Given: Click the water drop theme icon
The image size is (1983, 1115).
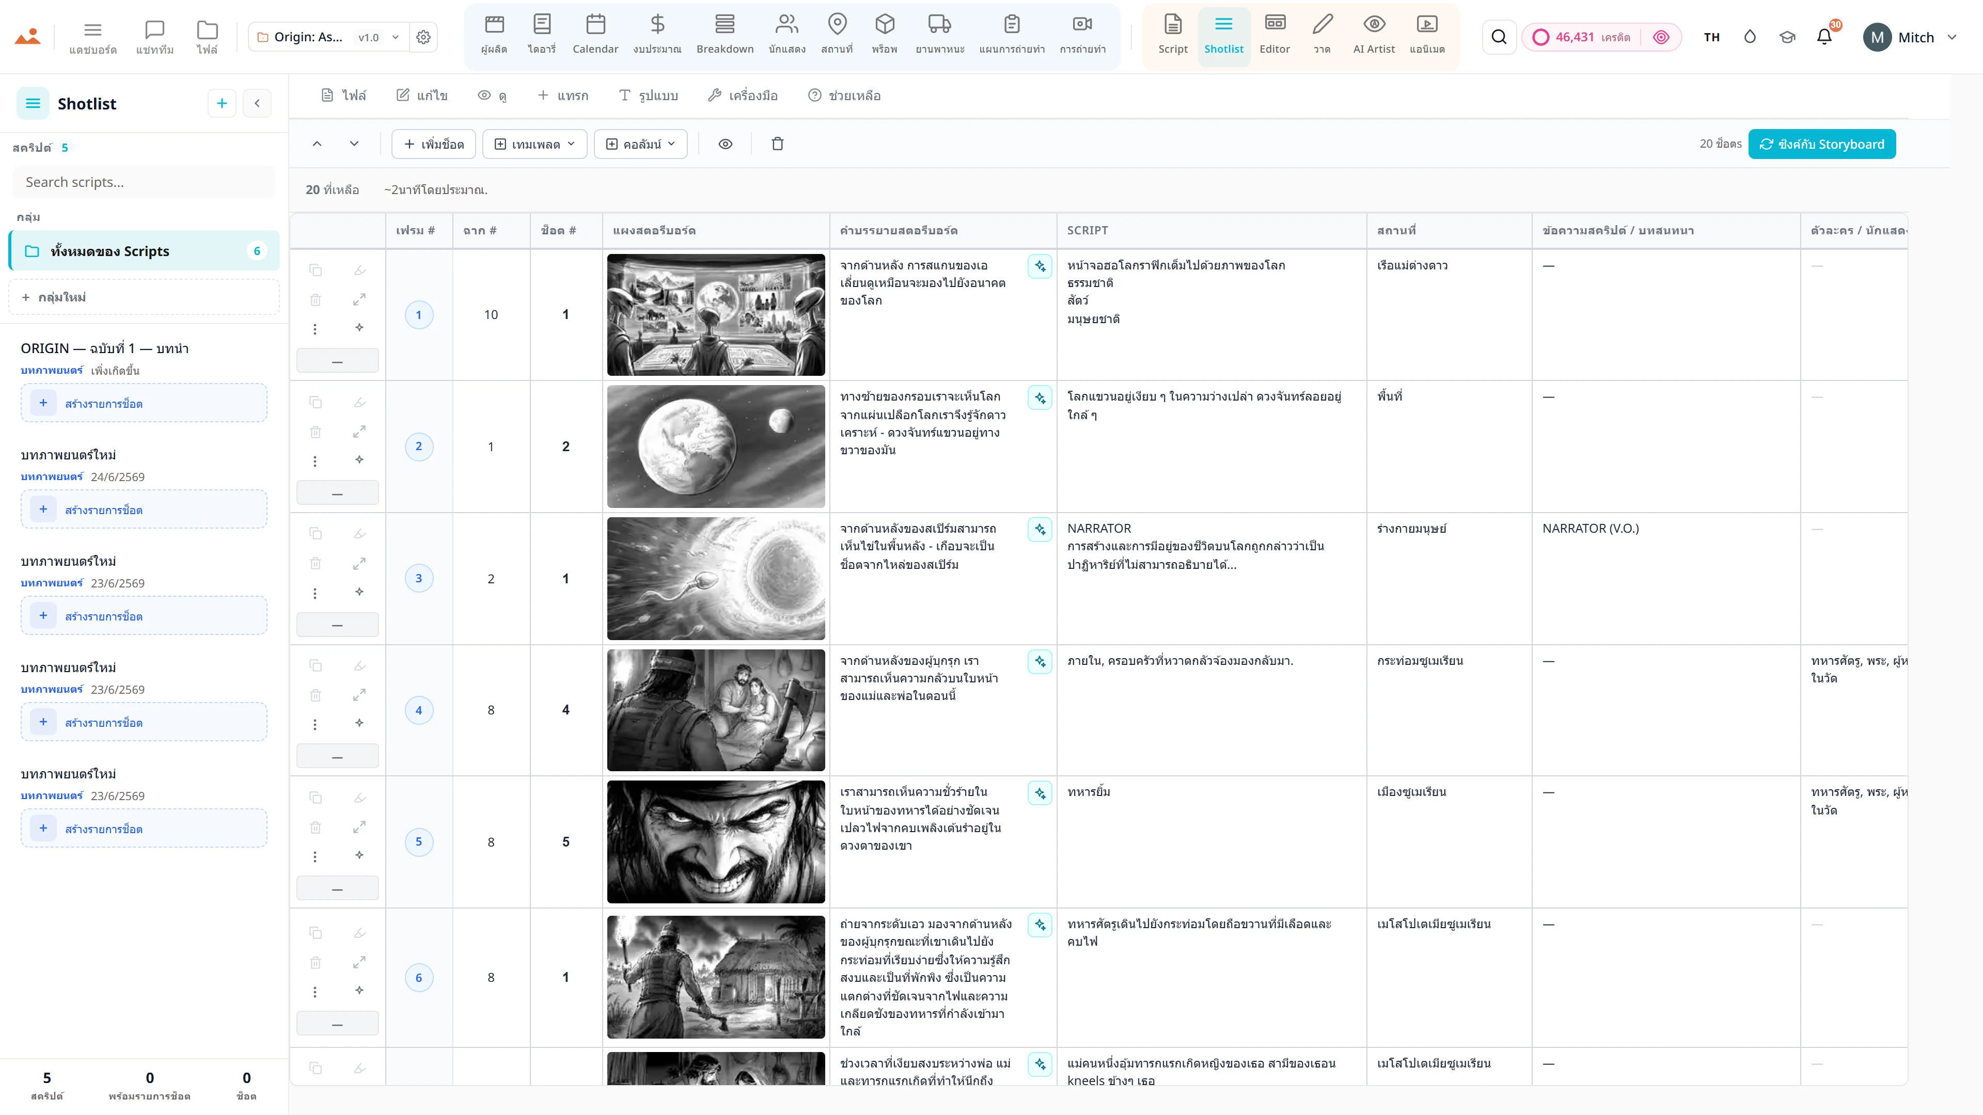Looking at the screenshot, I should point(1750,37).
